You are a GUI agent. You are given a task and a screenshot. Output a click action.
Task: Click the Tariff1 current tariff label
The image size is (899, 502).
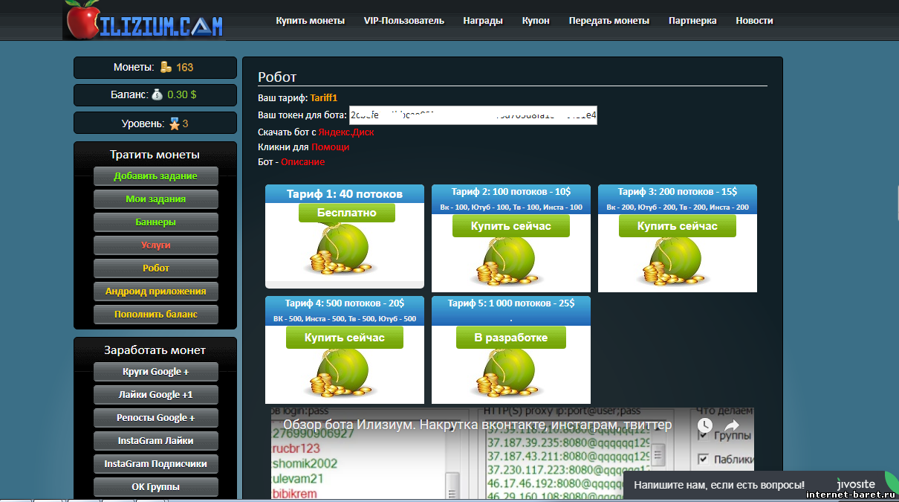coord(324,98)
